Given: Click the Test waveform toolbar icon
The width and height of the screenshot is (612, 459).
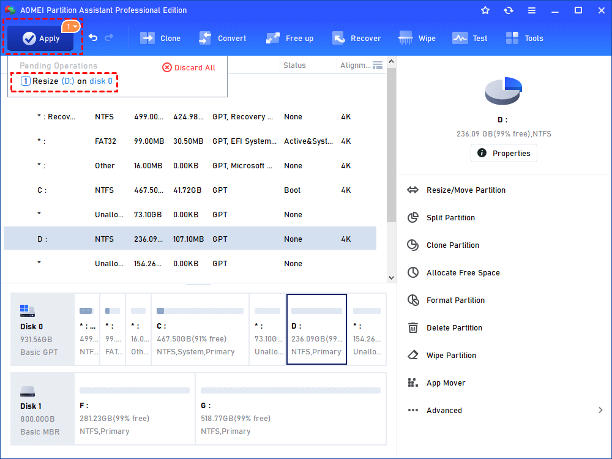Looking at the screenshot, I should click(x=460, y=38).
